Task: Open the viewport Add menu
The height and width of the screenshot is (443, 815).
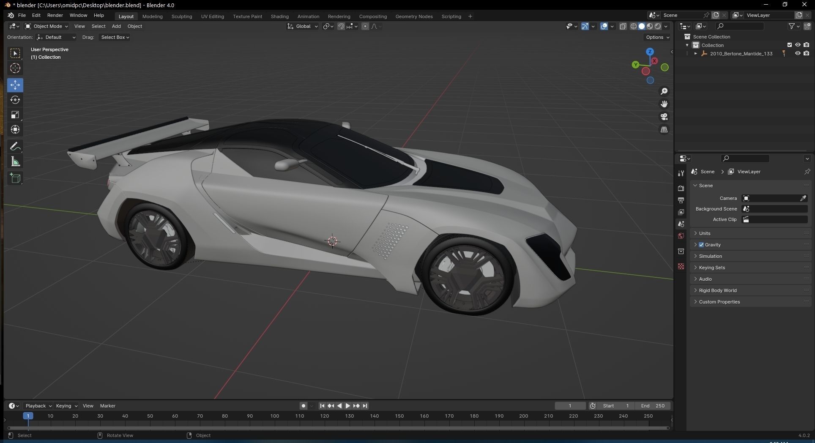Action: pos(116,26)
